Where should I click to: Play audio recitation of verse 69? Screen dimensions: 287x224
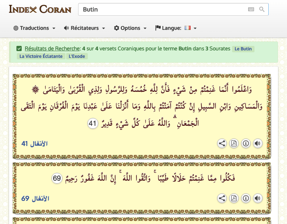click(258, 198)
